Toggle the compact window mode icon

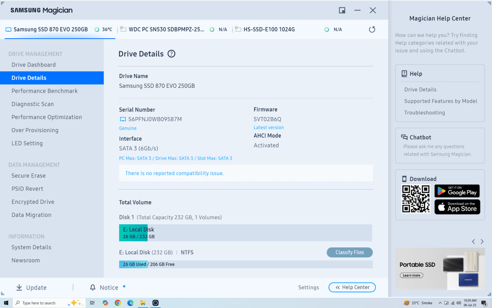click(342, 10)
